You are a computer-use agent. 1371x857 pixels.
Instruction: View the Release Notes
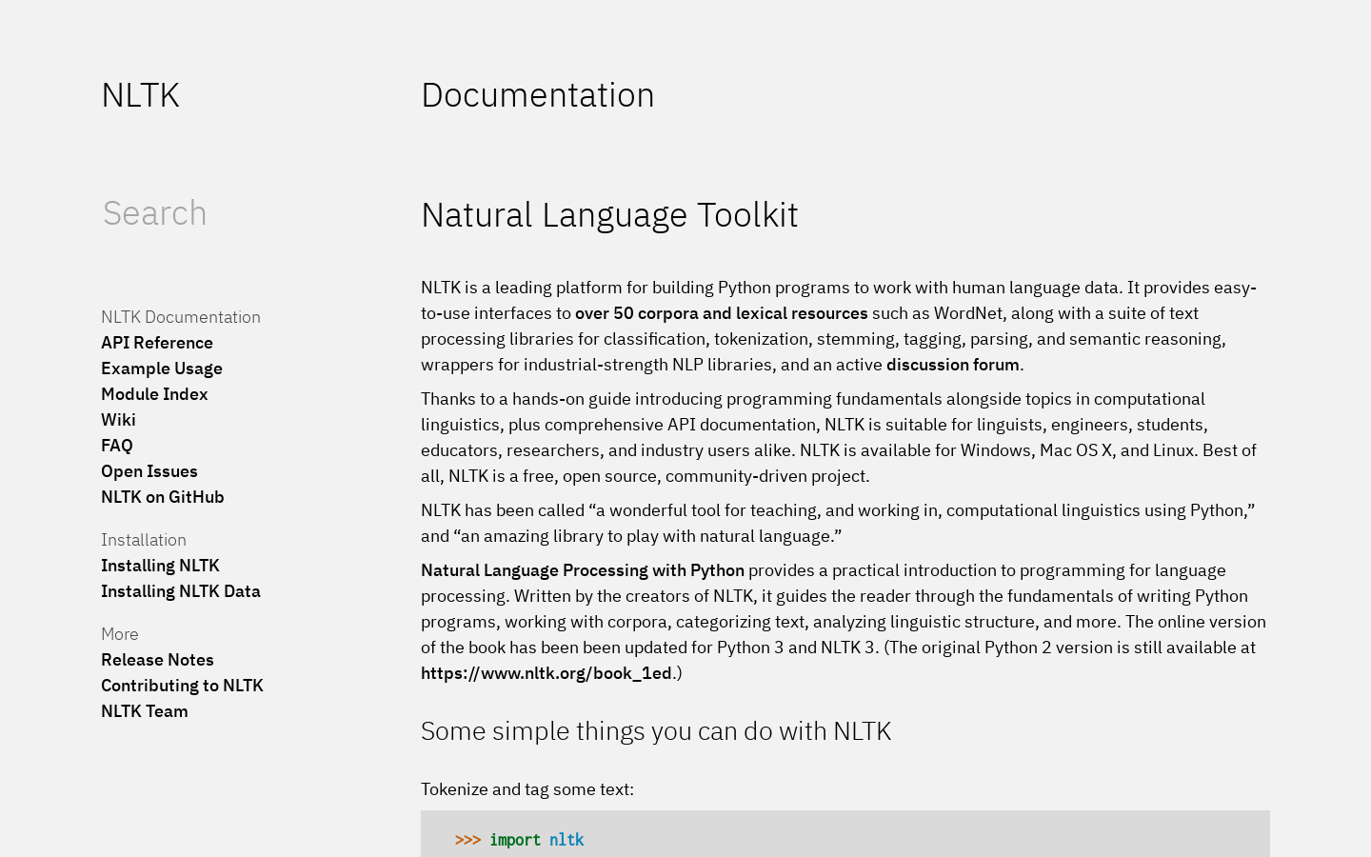pyautogui.click(x=157, y=660)
